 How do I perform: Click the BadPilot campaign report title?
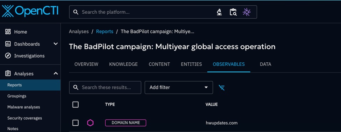point(172,47)
